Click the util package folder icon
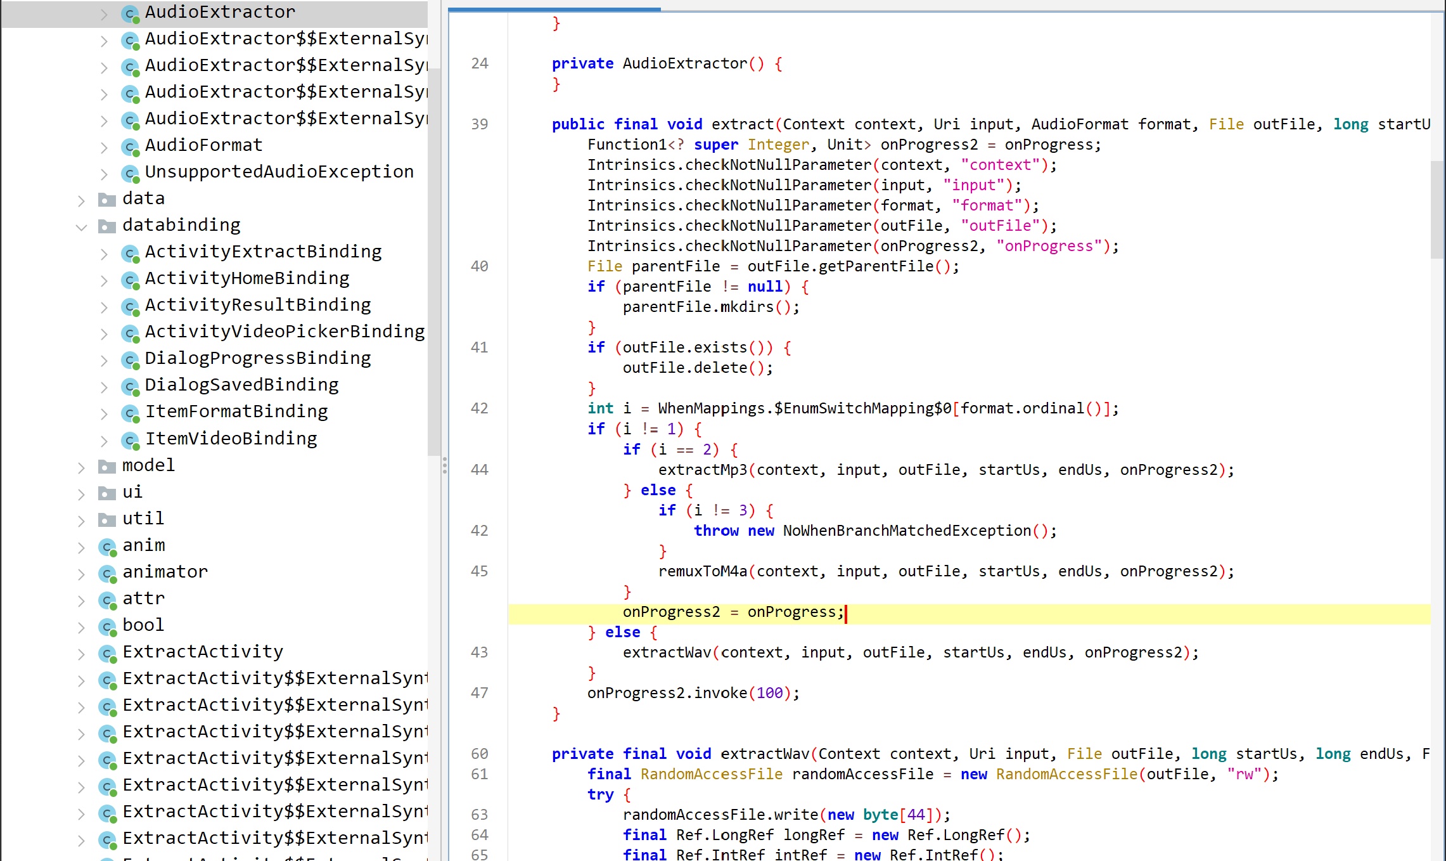 (107, 520)
